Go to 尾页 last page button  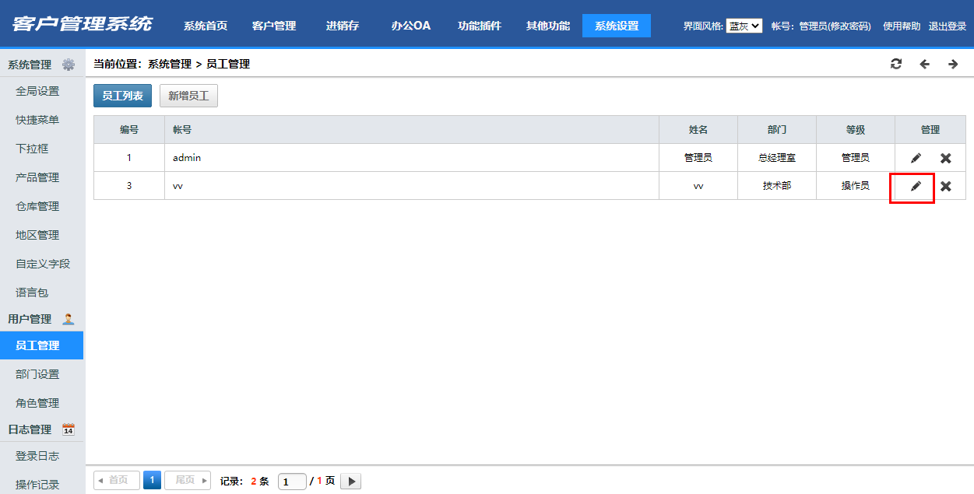coord(188,480)
